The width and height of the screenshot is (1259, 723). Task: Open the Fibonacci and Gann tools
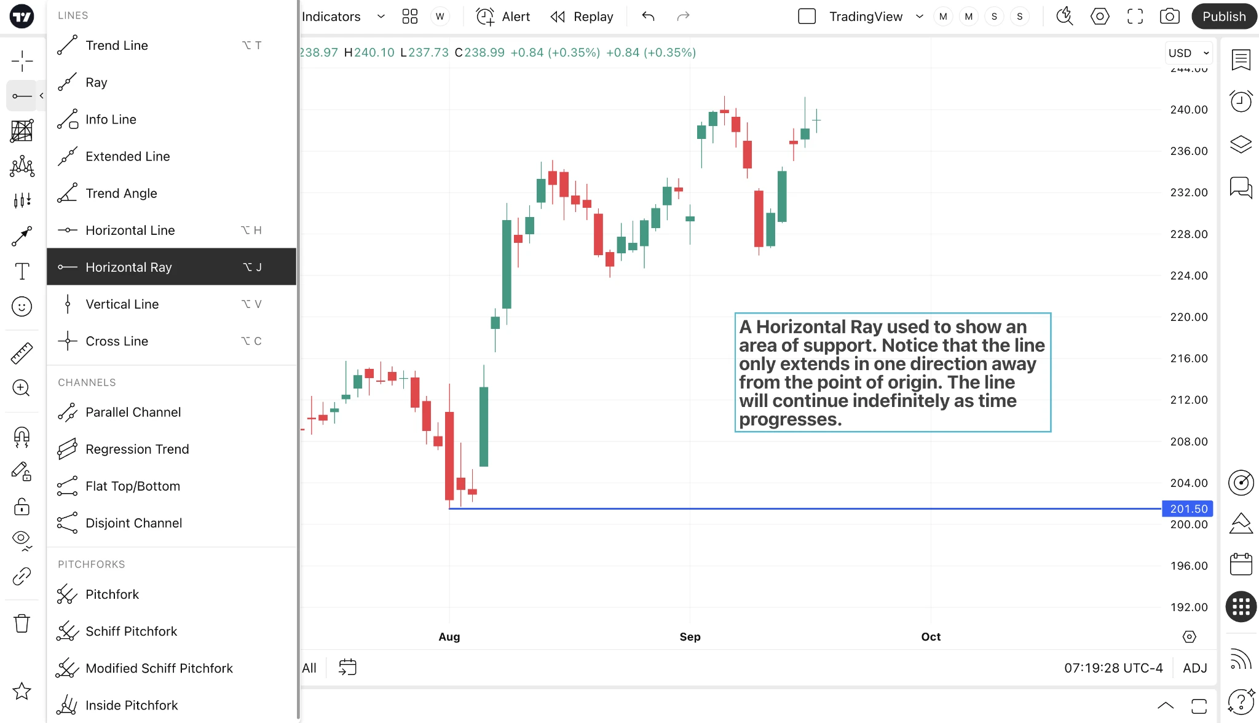pos(22,131)
